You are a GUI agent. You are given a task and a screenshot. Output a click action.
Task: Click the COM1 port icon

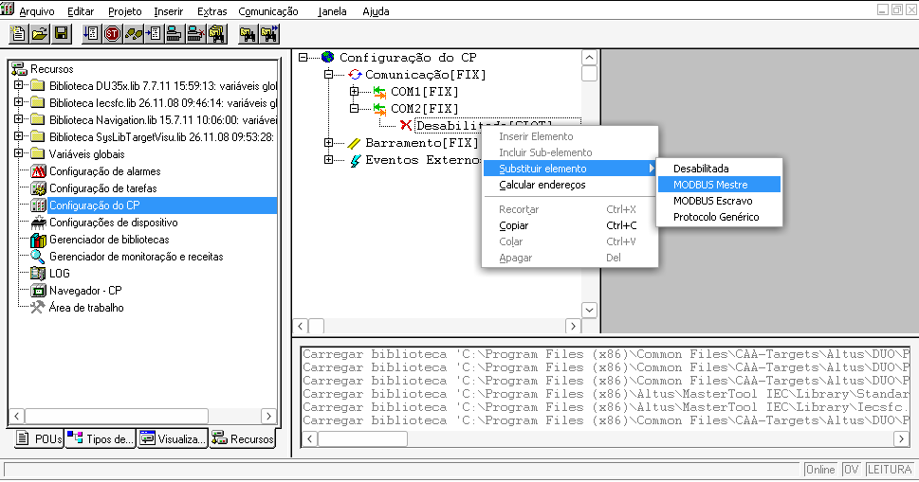coord(379,92)
